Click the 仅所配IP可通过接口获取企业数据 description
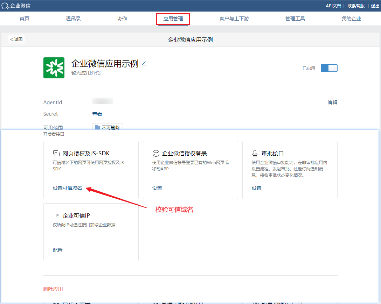The image size is (381, 304). pyautogui.click(x=84, y=225)
